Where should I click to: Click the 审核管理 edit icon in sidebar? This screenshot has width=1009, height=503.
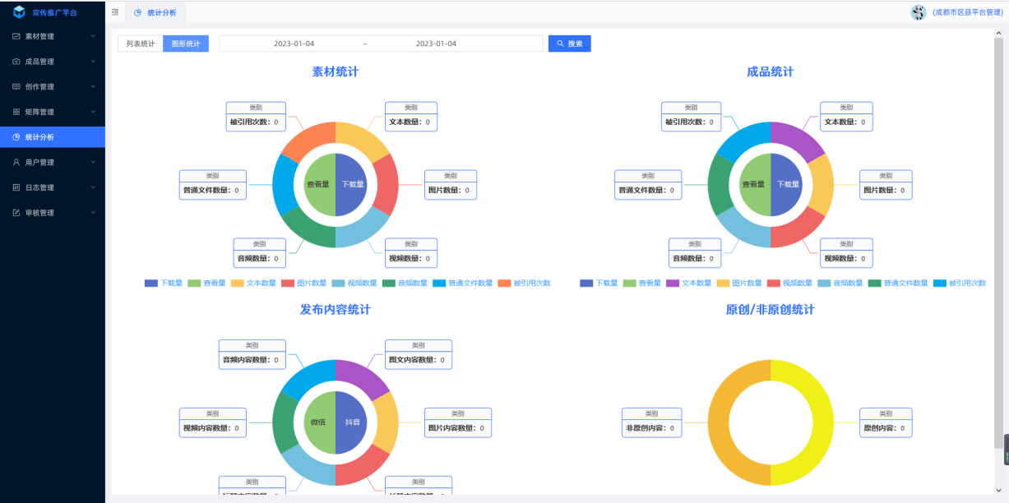coord(16,213)
